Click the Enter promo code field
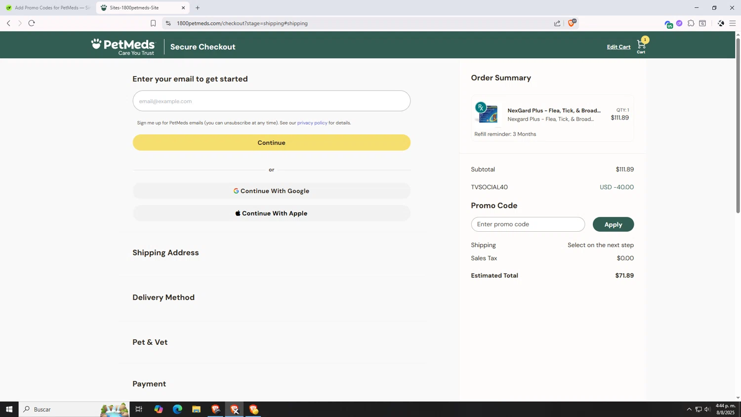 tap(528, 224)
